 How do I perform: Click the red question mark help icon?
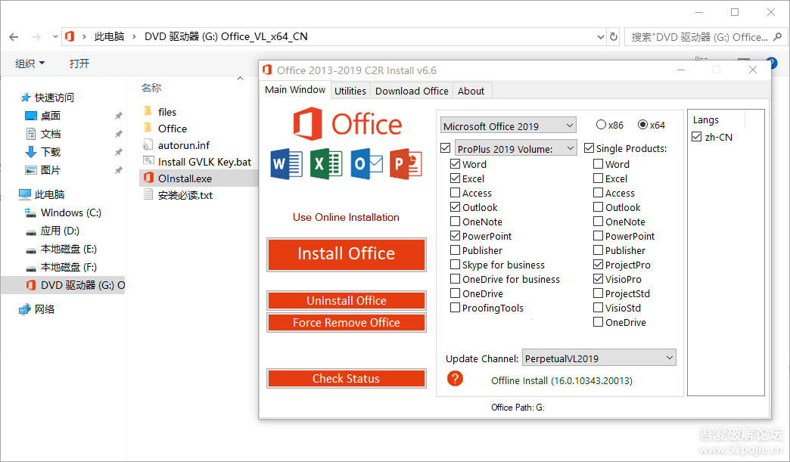click(x=455, y=379)
